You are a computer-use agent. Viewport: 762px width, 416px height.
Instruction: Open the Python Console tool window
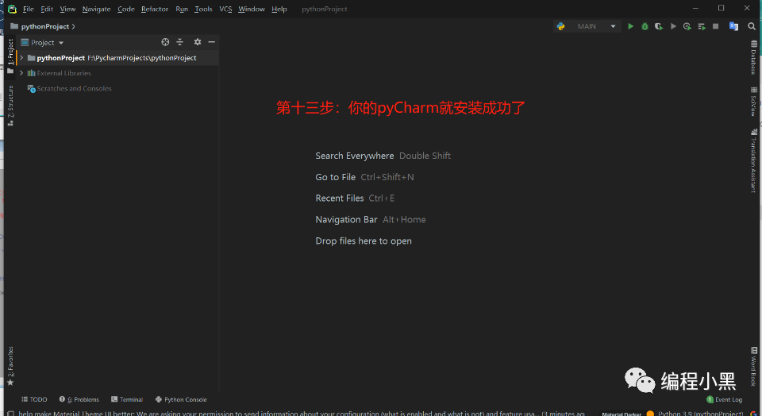[181, 399]
